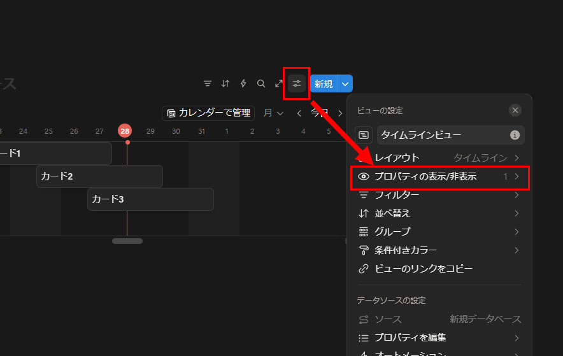Click the sort arrows icon in toolbar
Screen dimensions: 563x356
[225, 83]
